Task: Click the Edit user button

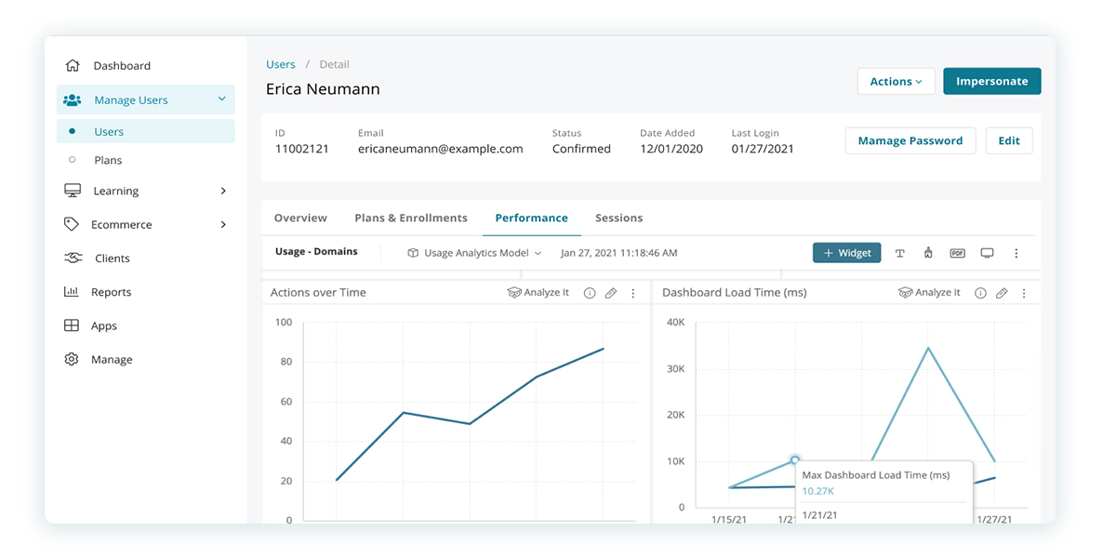Action: click(x=1009, y=140)
